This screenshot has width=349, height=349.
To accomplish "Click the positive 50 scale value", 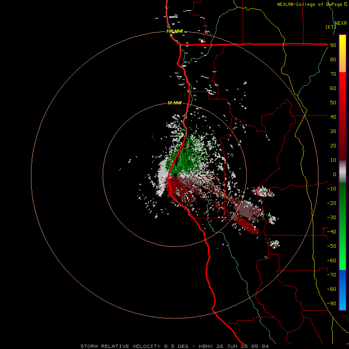I will 333,103.
